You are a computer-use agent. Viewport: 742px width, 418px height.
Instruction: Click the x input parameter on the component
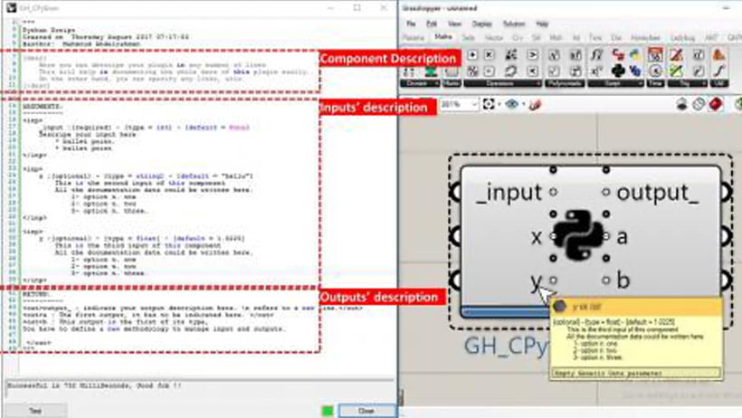pyautogui.click(x=536, y=236)
